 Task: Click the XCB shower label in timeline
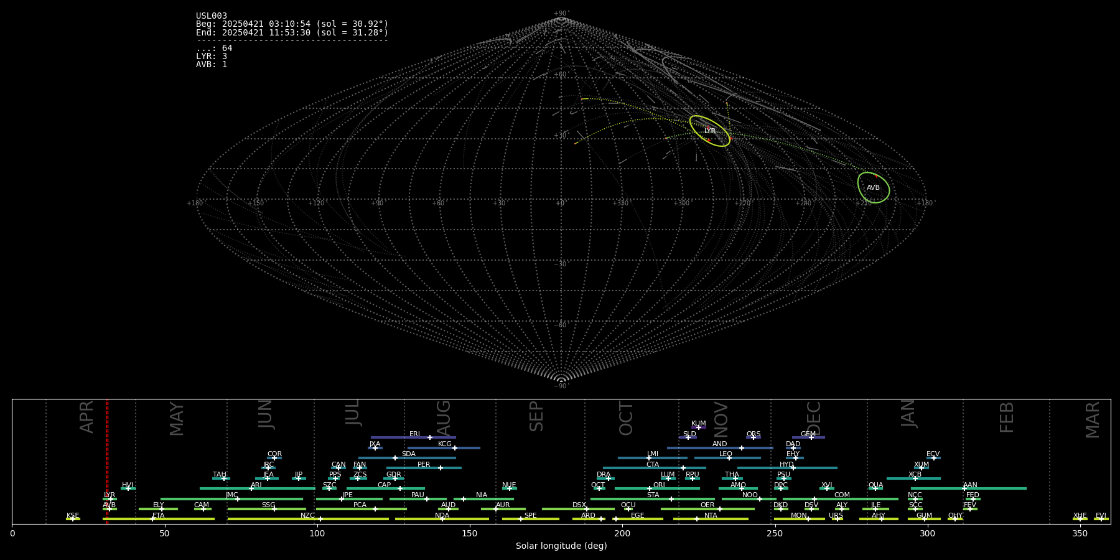(915, 475)
